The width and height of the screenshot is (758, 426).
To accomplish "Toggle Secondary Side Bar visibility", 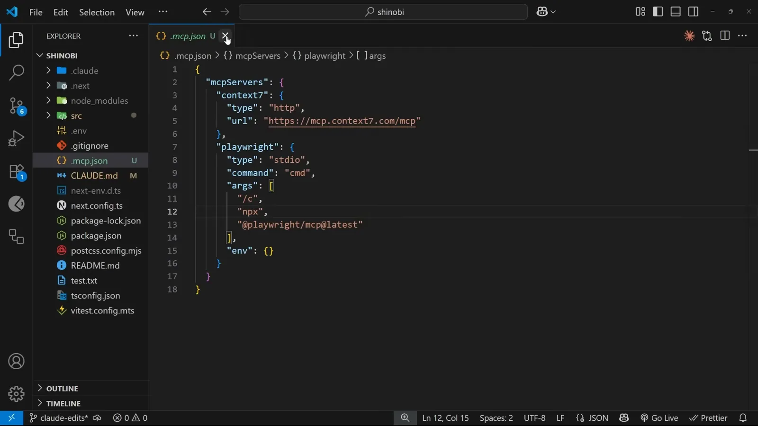I will (693, 12).
